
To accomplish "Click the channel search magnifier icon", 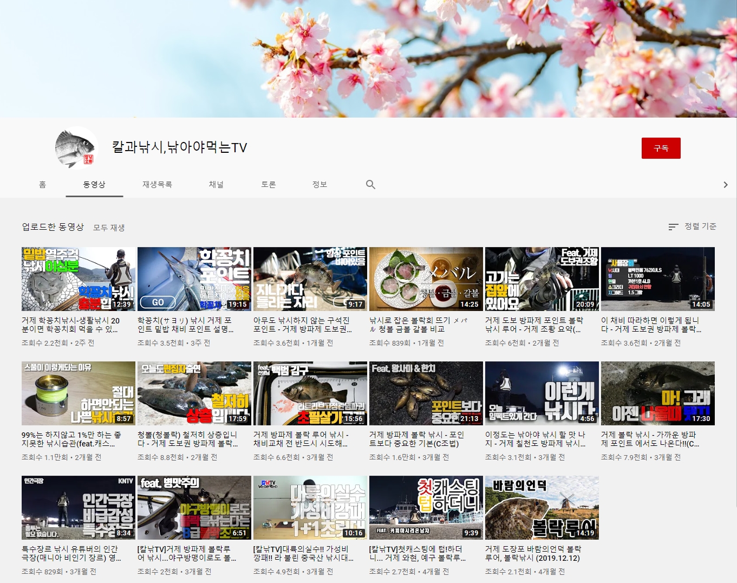I will click(370, 185).
